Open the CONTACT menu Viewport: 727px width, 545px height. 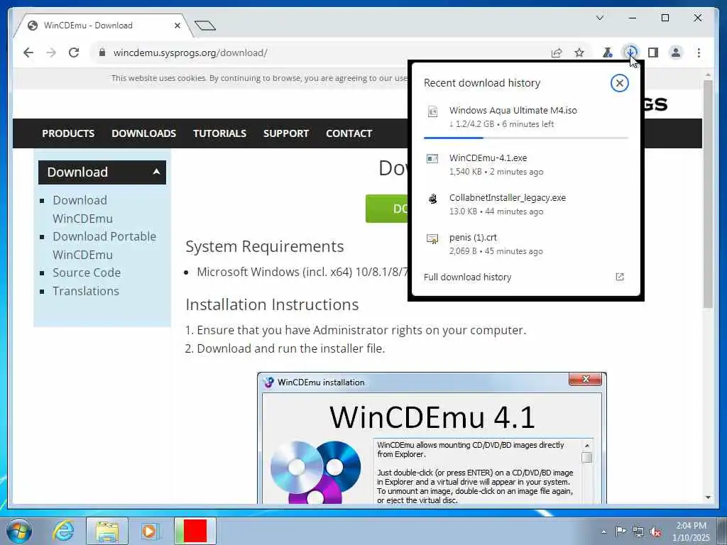pos(349,133)
